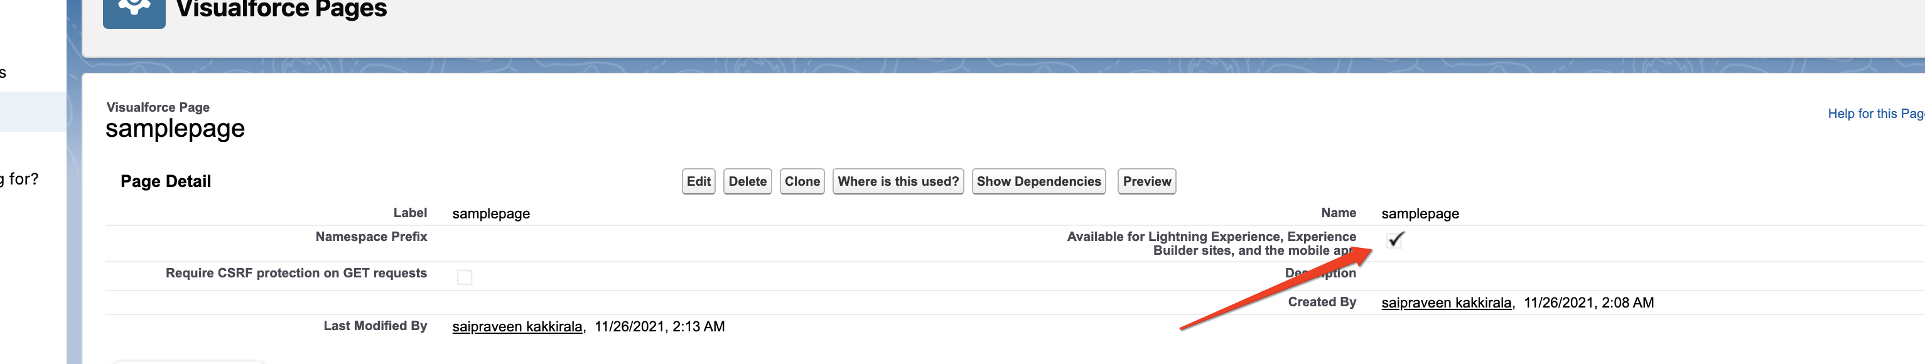Open the Help for this Page link
The image size is (1925, 364).
click(1875, 114)
